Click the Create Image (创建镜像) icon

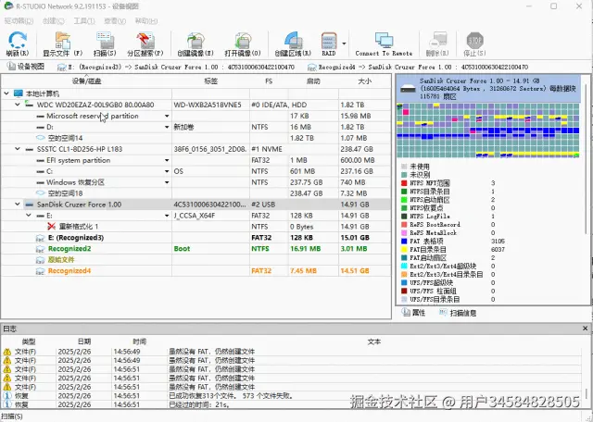click(196, 40)
